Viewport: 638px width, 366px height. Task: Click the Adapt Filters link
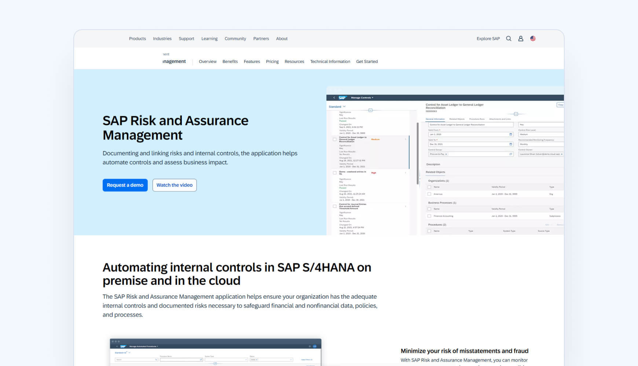[307, 360]
